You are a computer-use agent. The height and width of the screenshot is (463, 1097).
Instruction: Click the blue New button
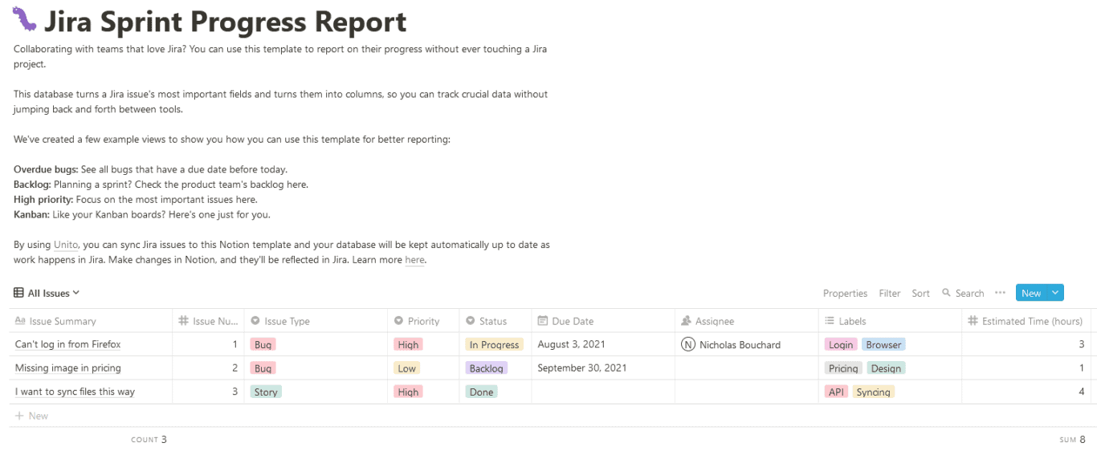[1031, 293]
